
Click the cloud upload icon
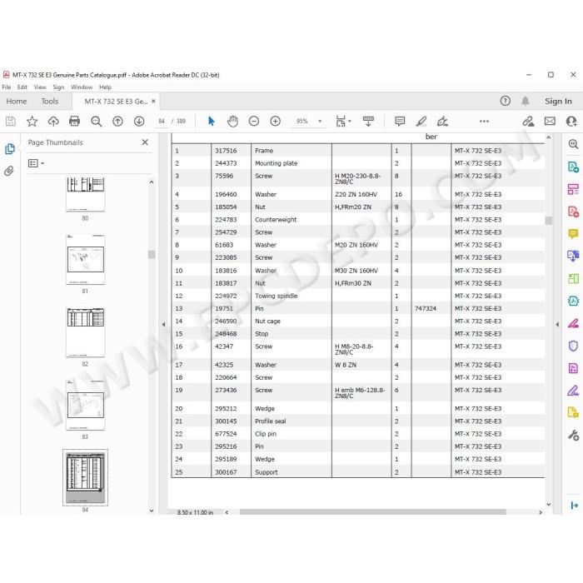[53, 122]
